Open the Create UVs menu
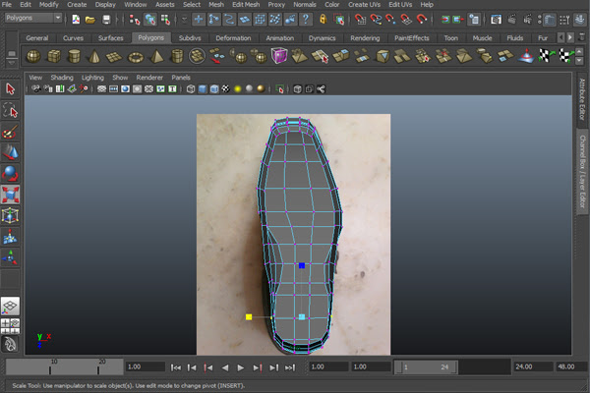590x393 pixels. pos(364,5)
